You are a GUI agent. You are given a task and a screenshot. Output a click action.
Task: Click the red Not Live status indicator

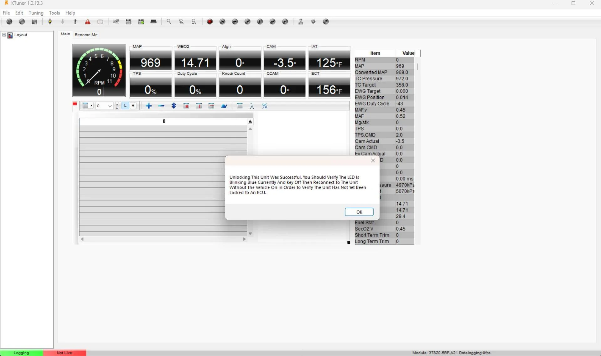pos(65,353)
